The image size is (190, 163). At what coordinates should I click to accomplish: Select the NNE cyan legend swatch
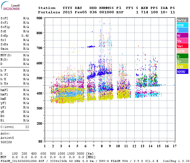[x=182, y=25]
